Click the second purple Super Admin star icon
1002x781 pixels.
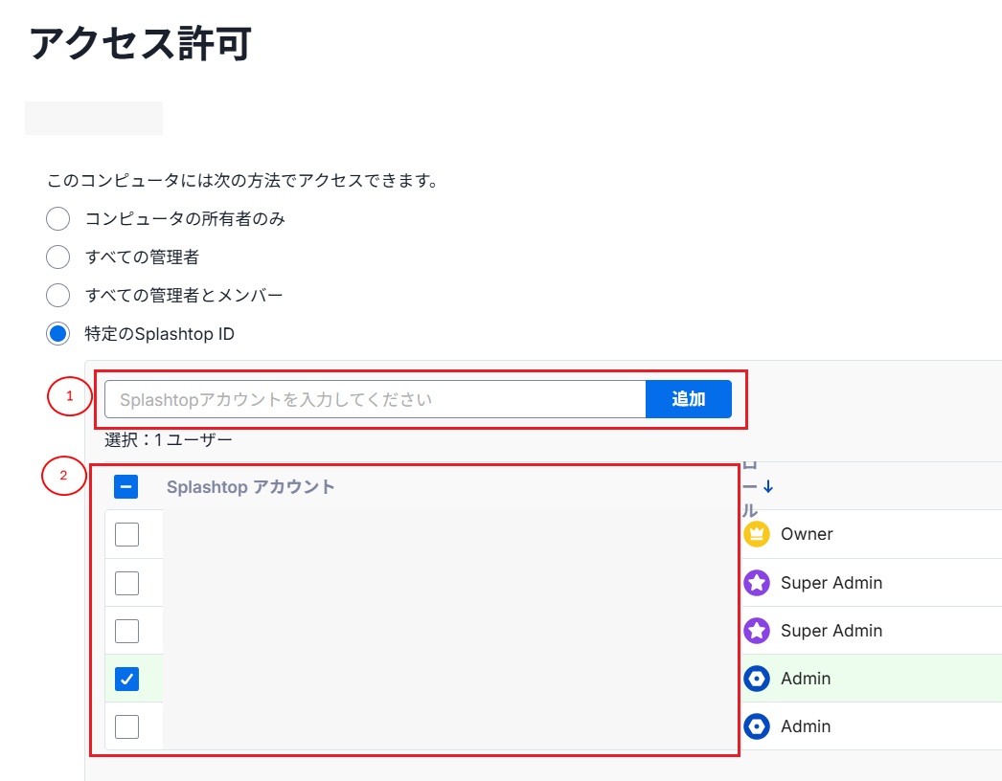(x=757, y=631)
